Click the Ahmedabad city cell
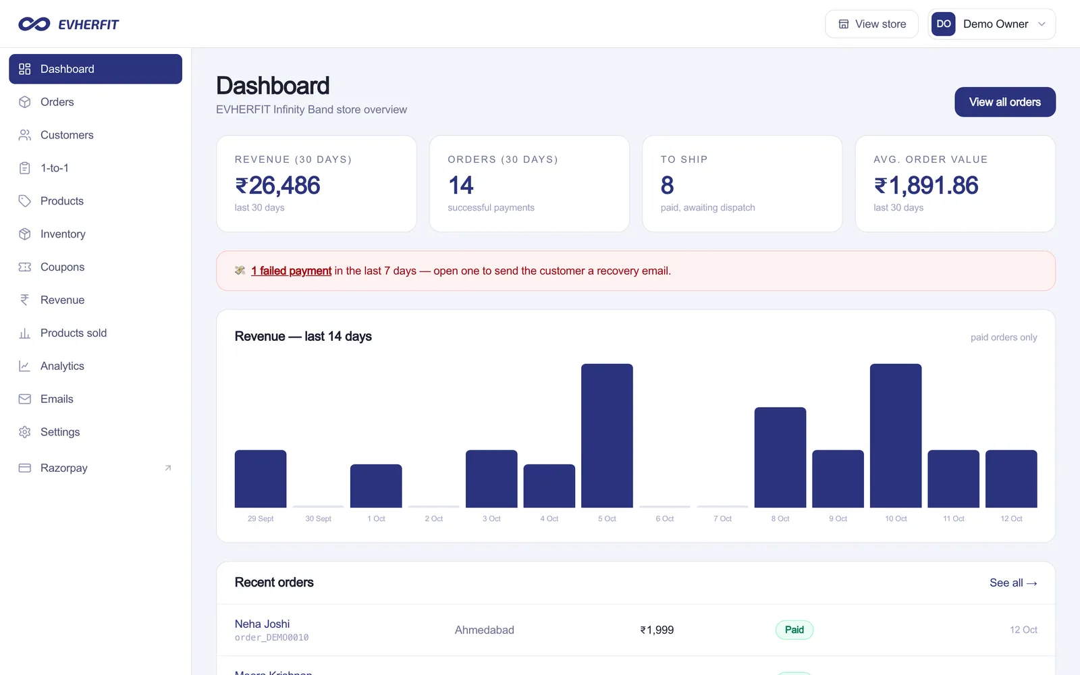The height and width of the screenshot is (675, 1080). [485, 630]
